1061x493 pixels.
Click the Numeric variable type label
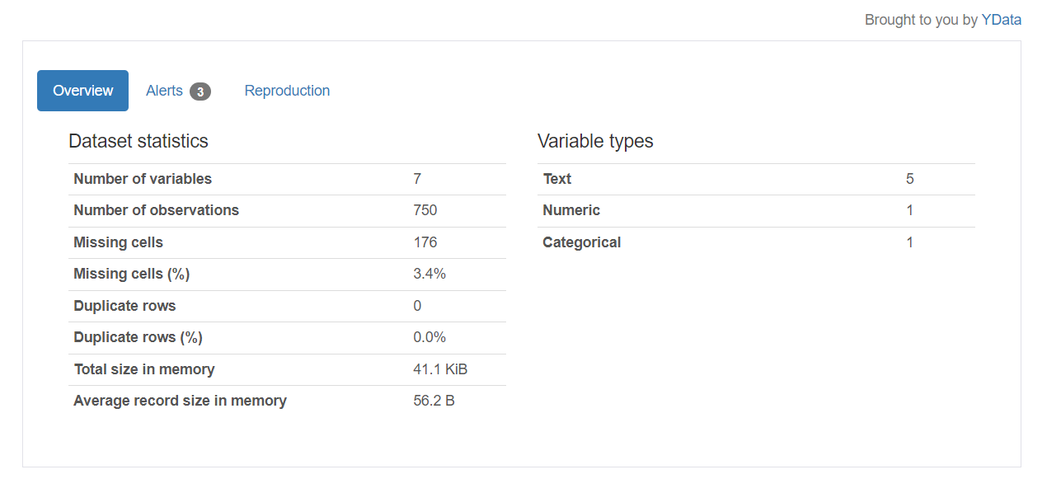(571, 210)
